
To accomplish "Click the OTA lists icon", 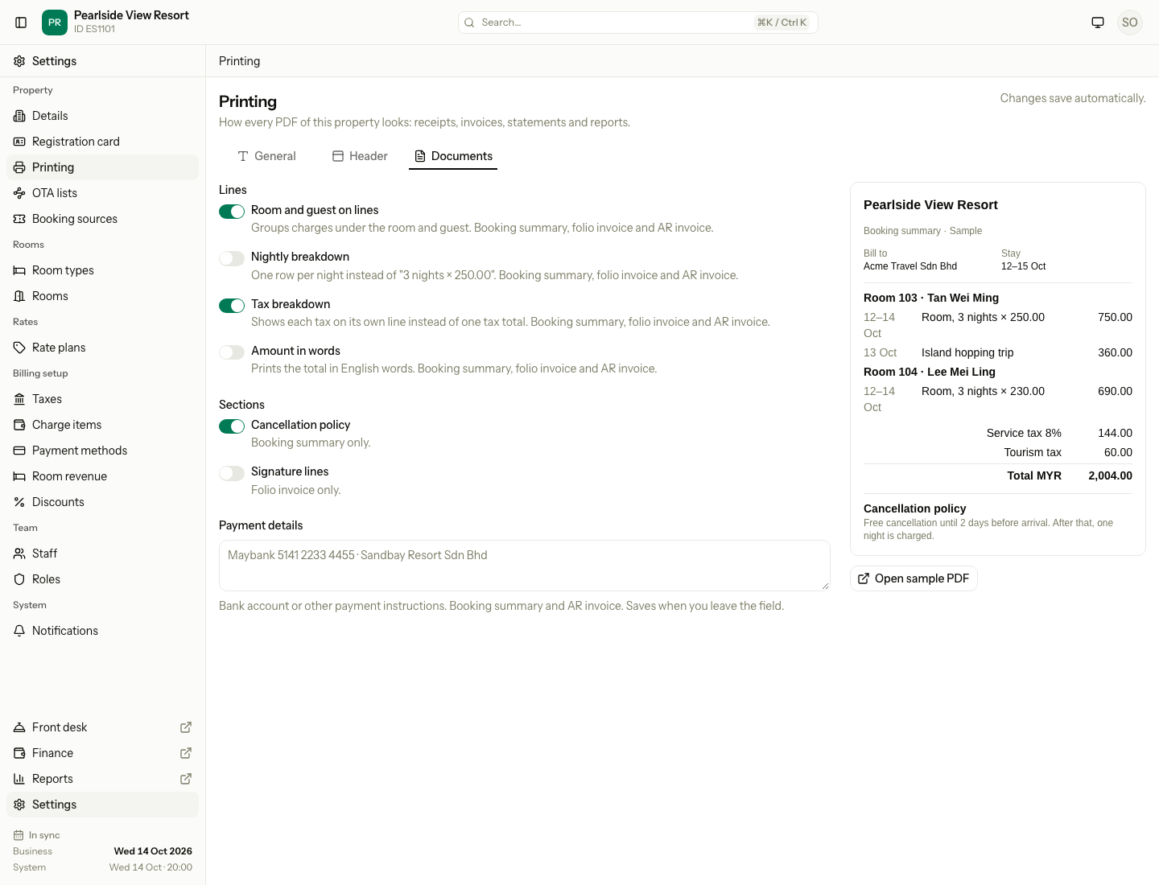I will 19,193.
